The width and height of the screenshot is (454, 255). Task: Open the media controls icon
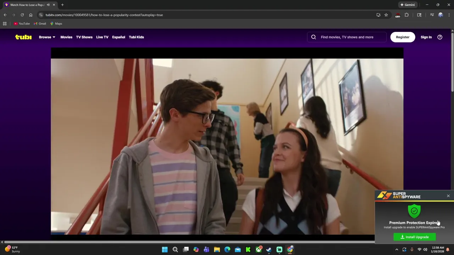click(x=432, y=15)
